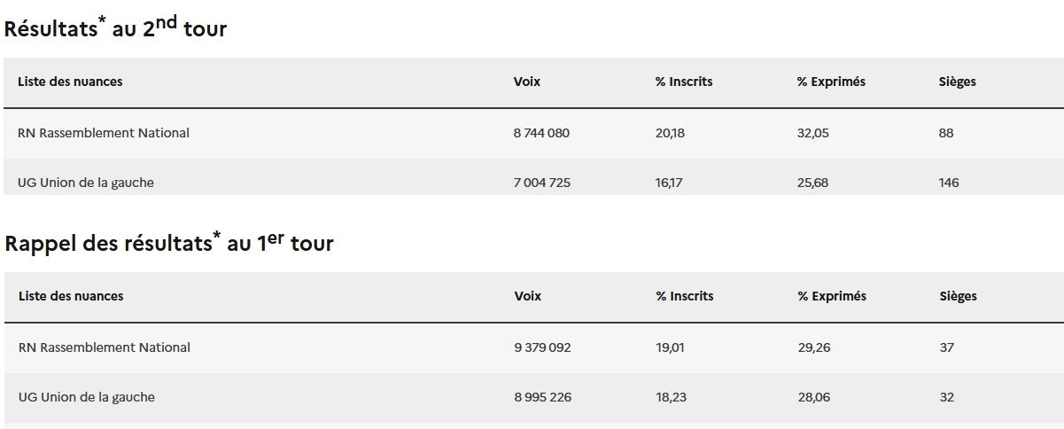This screenshot has width=1064, height=429.
Task: Click the 9 379 092 votes cell
Action: click(x=542, y=347)
